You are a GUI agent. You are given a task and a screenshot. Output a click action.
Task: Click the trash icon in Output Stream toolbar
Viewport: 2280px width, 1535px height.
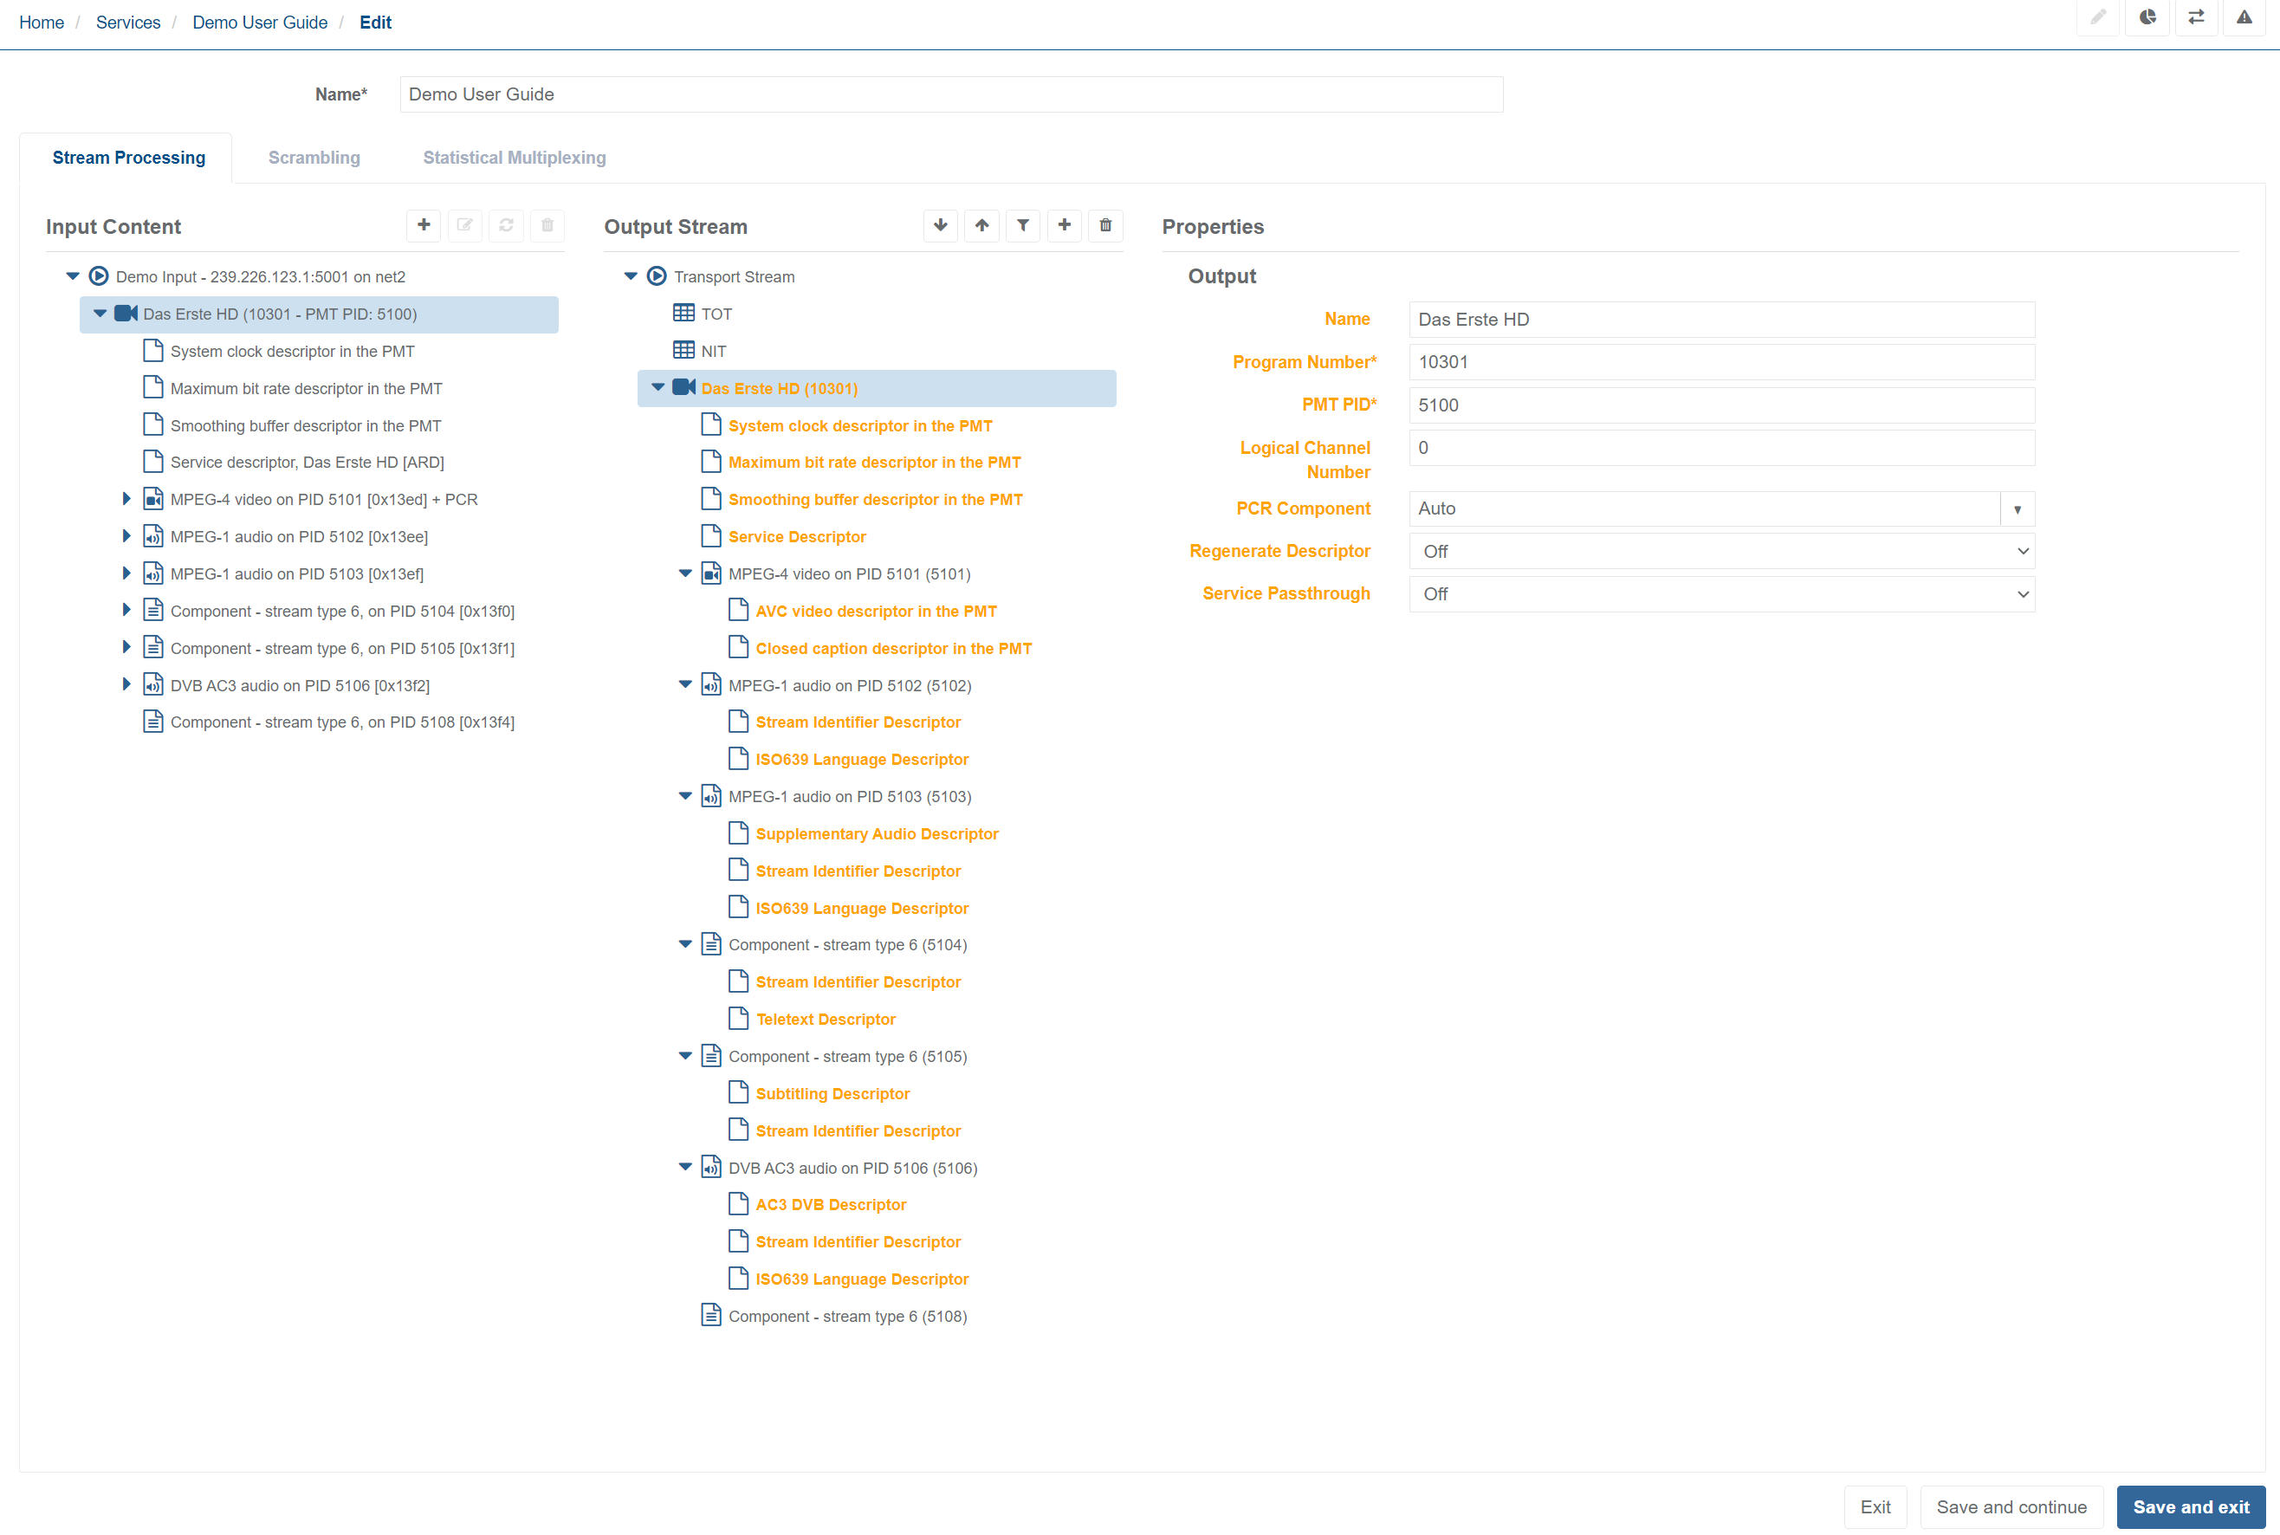[x=1104, y=225]
